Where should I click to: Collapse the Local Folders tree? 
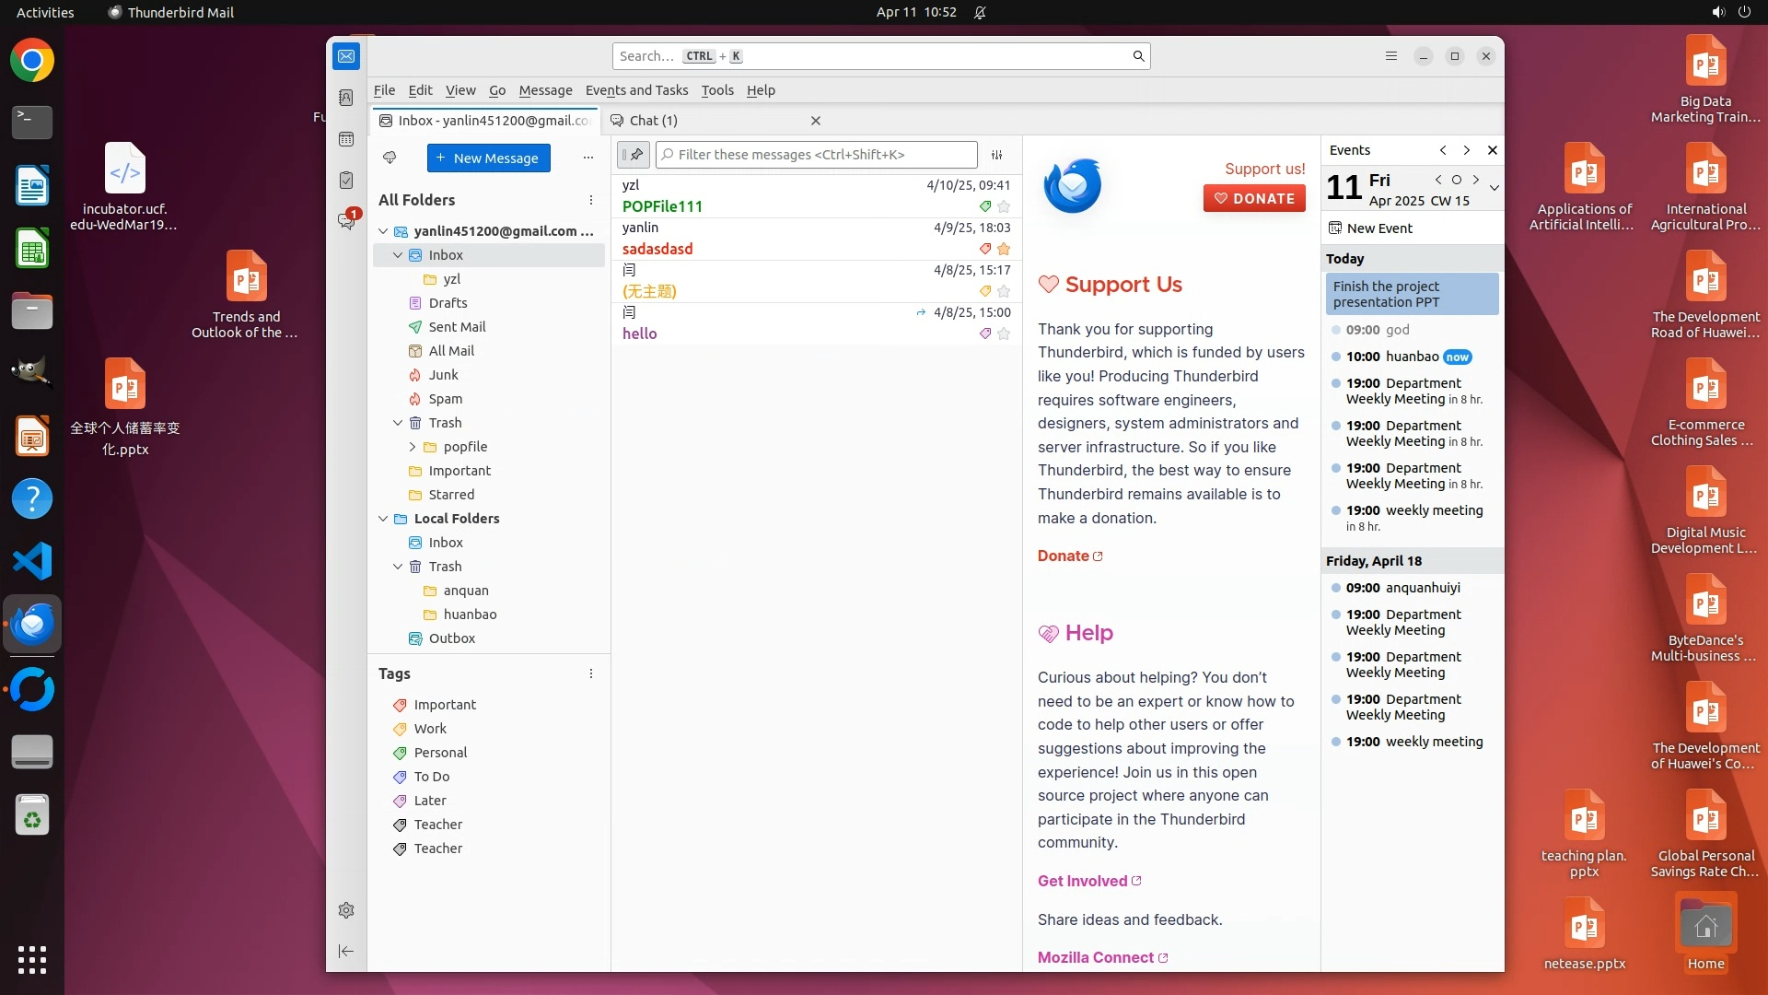(383, 519)
